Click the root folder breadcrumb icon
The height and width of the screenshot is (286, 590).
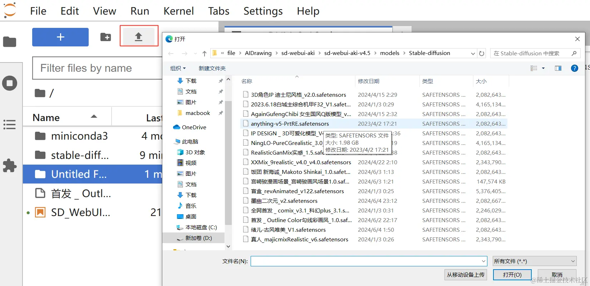(x=40, y=93)
